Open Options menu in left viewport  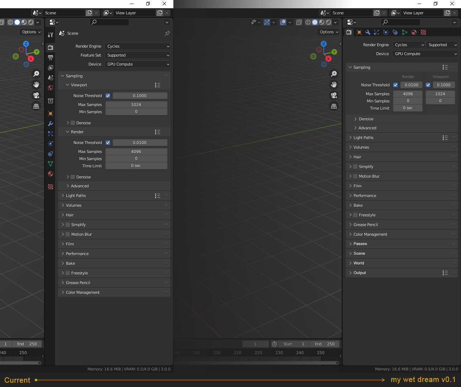[31, 32]
